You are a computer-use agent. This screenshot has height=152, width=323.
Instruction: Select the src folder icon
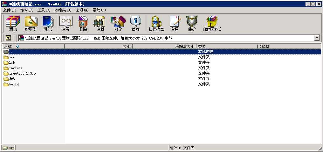click(x=6, y=57)
